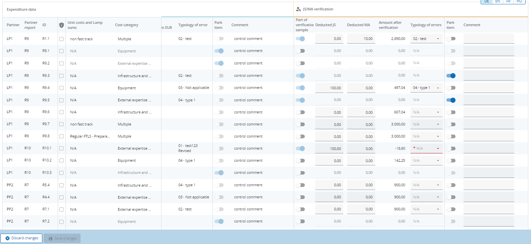Disable verification sample toggle for row R10.1
The image size is (531, 244).
coord(300,149)
